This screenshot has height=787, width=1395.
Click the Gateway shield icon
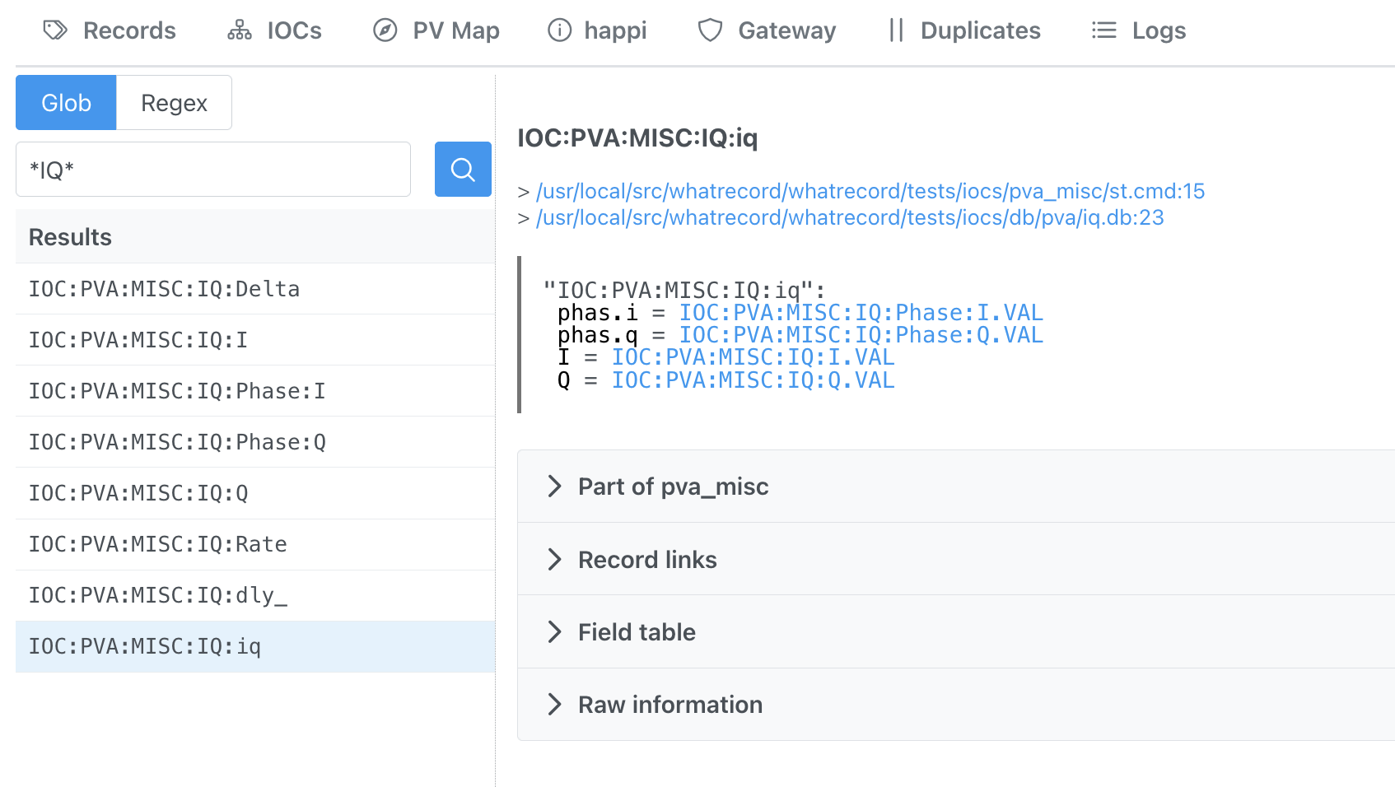click(x=710, y=30)
